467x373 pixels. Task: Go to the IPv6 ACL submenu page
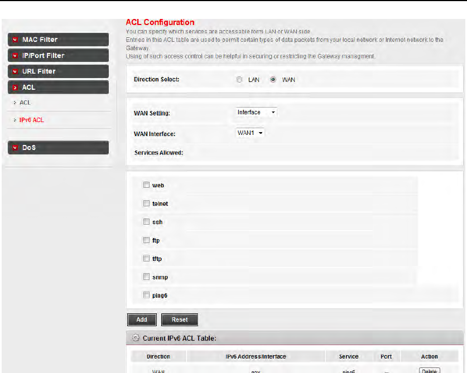point(32,120)
